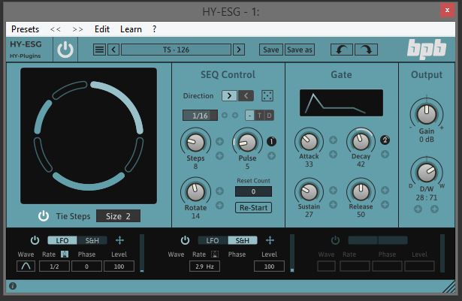This screenshot has width=462, height=301.
Task: Click the upper mod slot beside Release
Action: pyautogui.click(x=385, y=190)
